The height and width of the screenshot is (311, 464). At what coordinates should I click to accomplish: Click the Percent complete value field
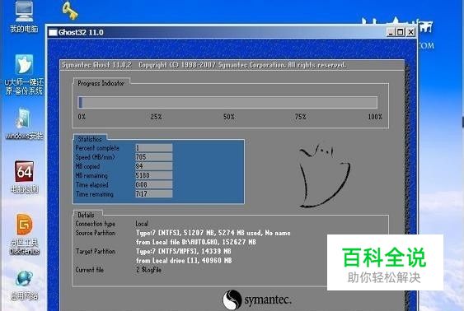pos(153,147)
